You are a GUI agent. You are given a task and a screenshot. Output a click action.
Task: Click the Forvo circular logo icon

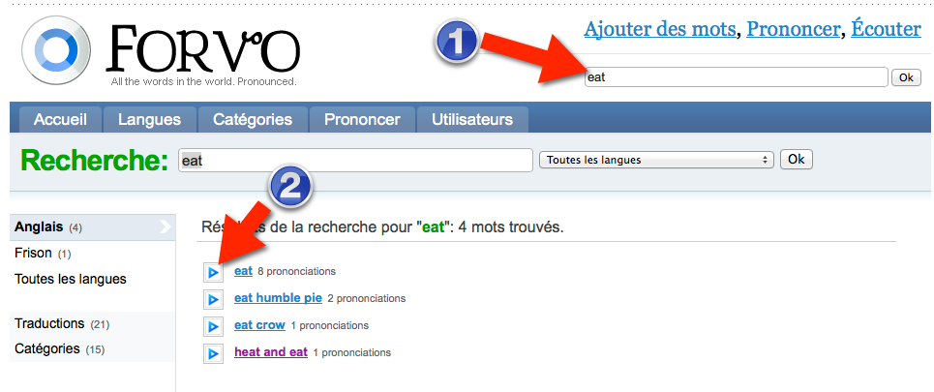(55, 49)
